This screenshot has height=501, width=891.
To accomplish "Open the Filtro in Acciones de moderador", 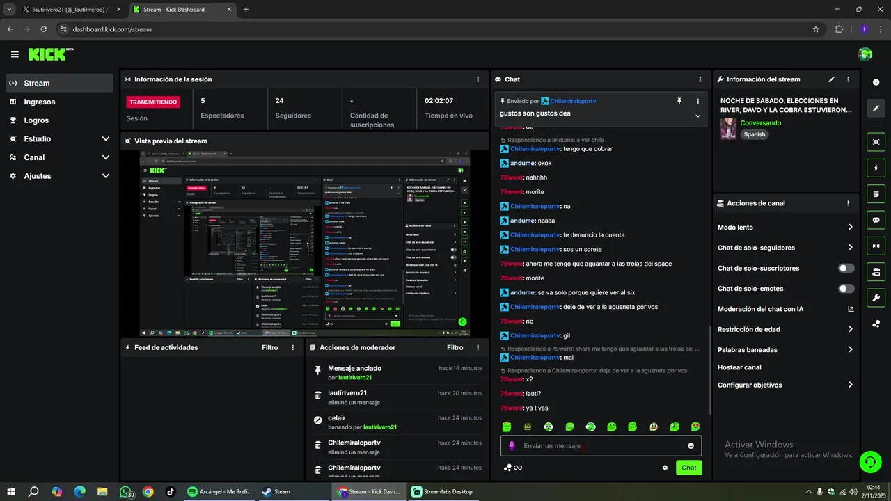I will (x=455, y=347).
